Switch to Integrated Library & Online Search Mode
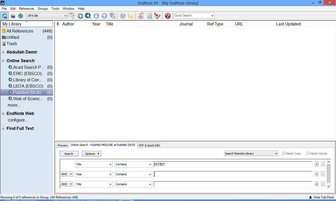The image size is (336, 201). click(20, 16)
